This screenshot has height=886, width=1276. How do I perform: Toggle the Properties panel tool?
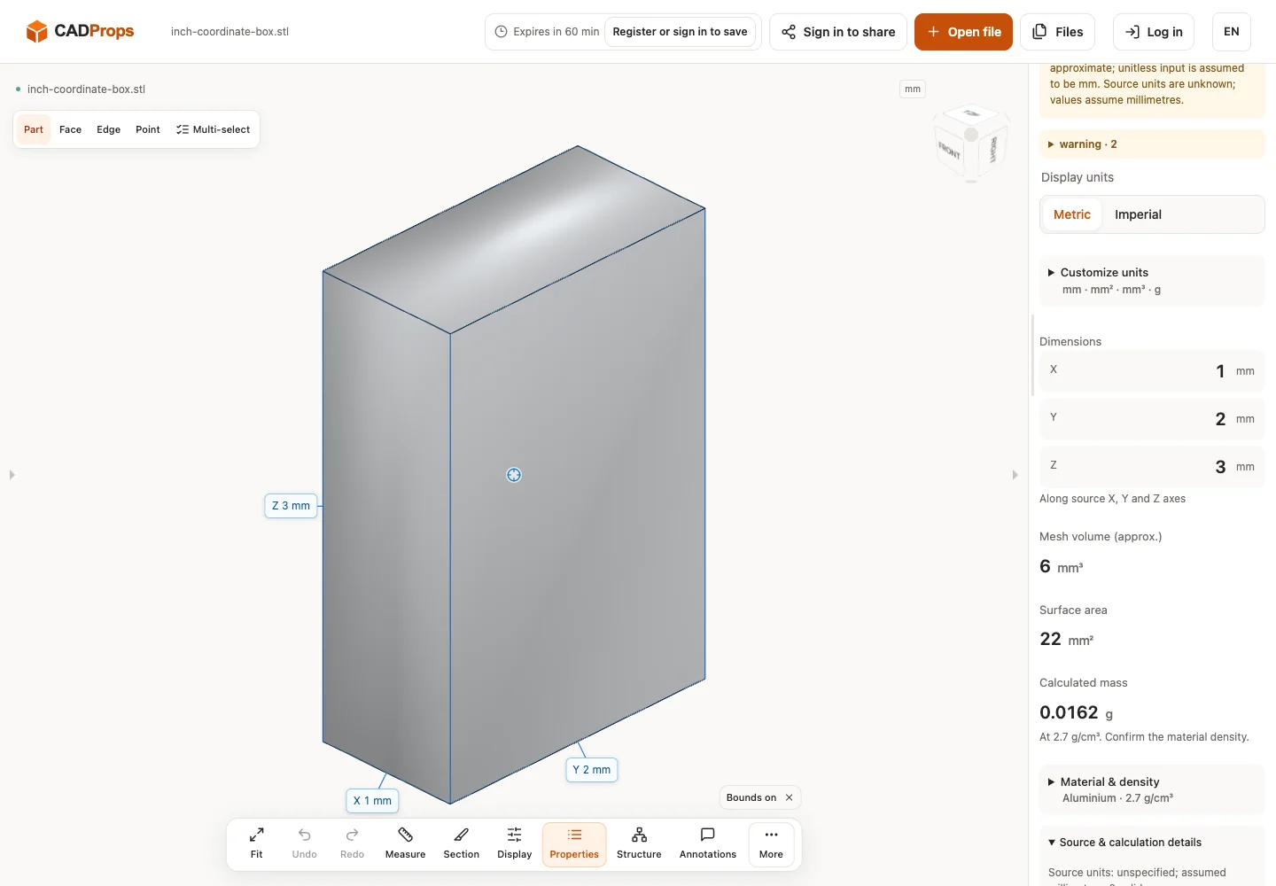(574, 843)
